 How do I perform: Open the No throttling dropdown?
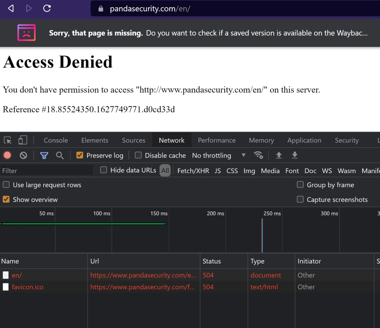[219, 155]
